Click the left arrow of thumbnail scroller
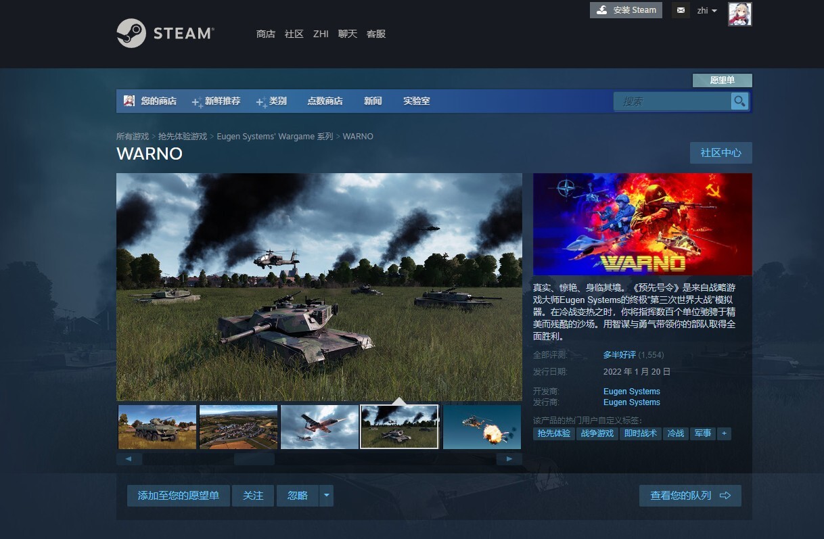Viewport: 824px width, 539px height. point(129,459)
